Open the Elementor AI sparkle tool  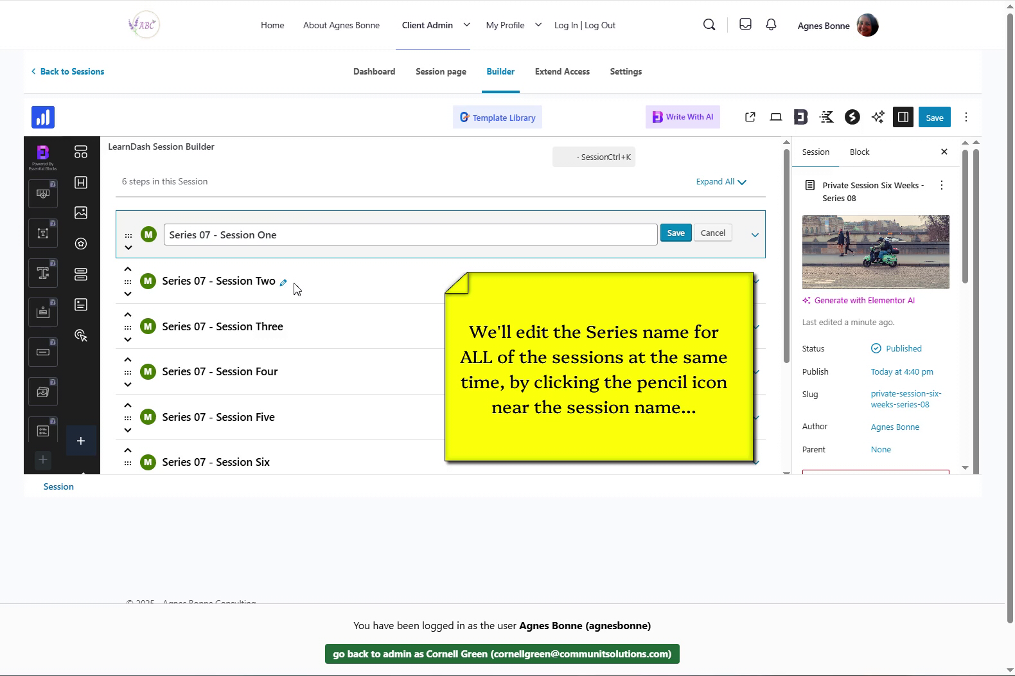(878, 117)
